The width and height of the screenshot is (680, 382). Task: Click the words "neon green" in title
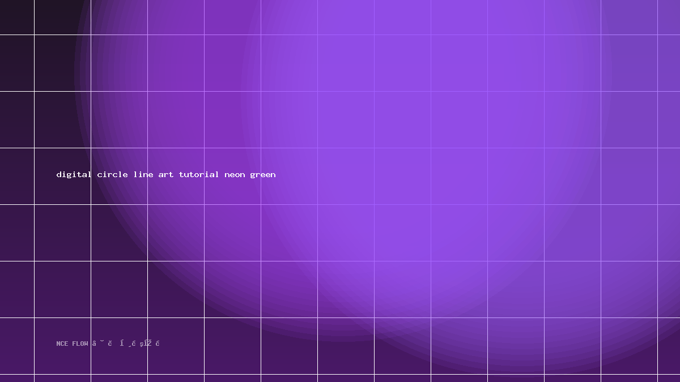click(x=250, y=174)
